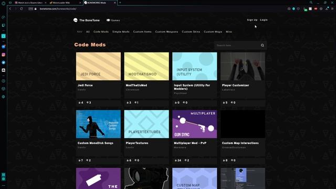Click the heart bookmark icon in address bar

(x=298, y=9)
